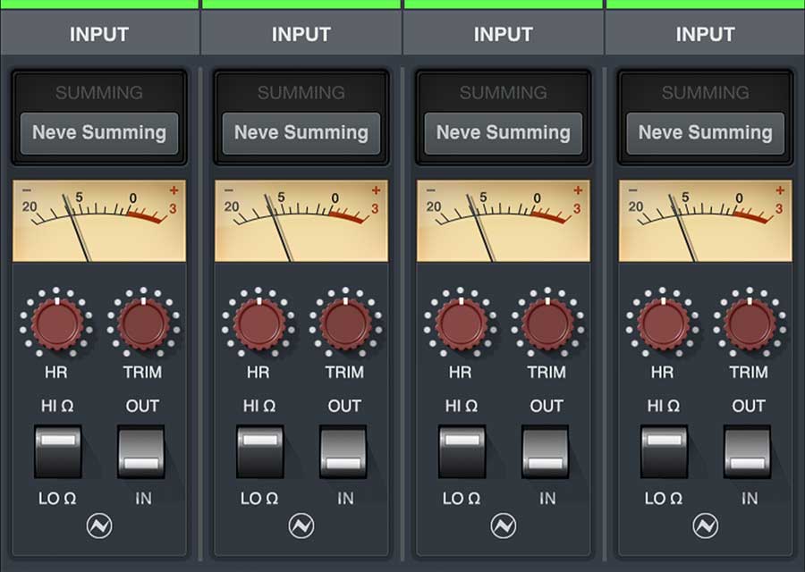Image resolution: width=805 pixels, height=572 pixels.
Task: Click the waveform logo icon on second channel
Action: tap(301, 526)
